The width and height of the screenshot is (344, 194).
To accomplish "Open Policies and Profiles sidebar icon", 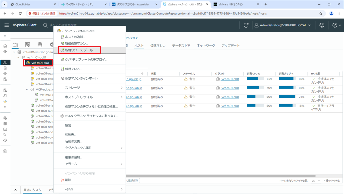I will pyautogui.click(x=5, y=90).
